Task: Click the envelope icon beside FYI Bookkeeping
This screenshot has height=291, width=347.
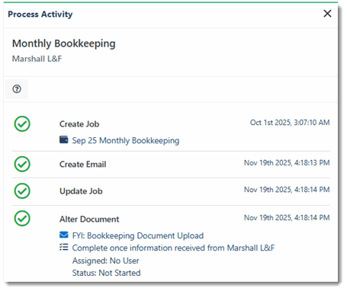Action: click(x=64, y=235)
